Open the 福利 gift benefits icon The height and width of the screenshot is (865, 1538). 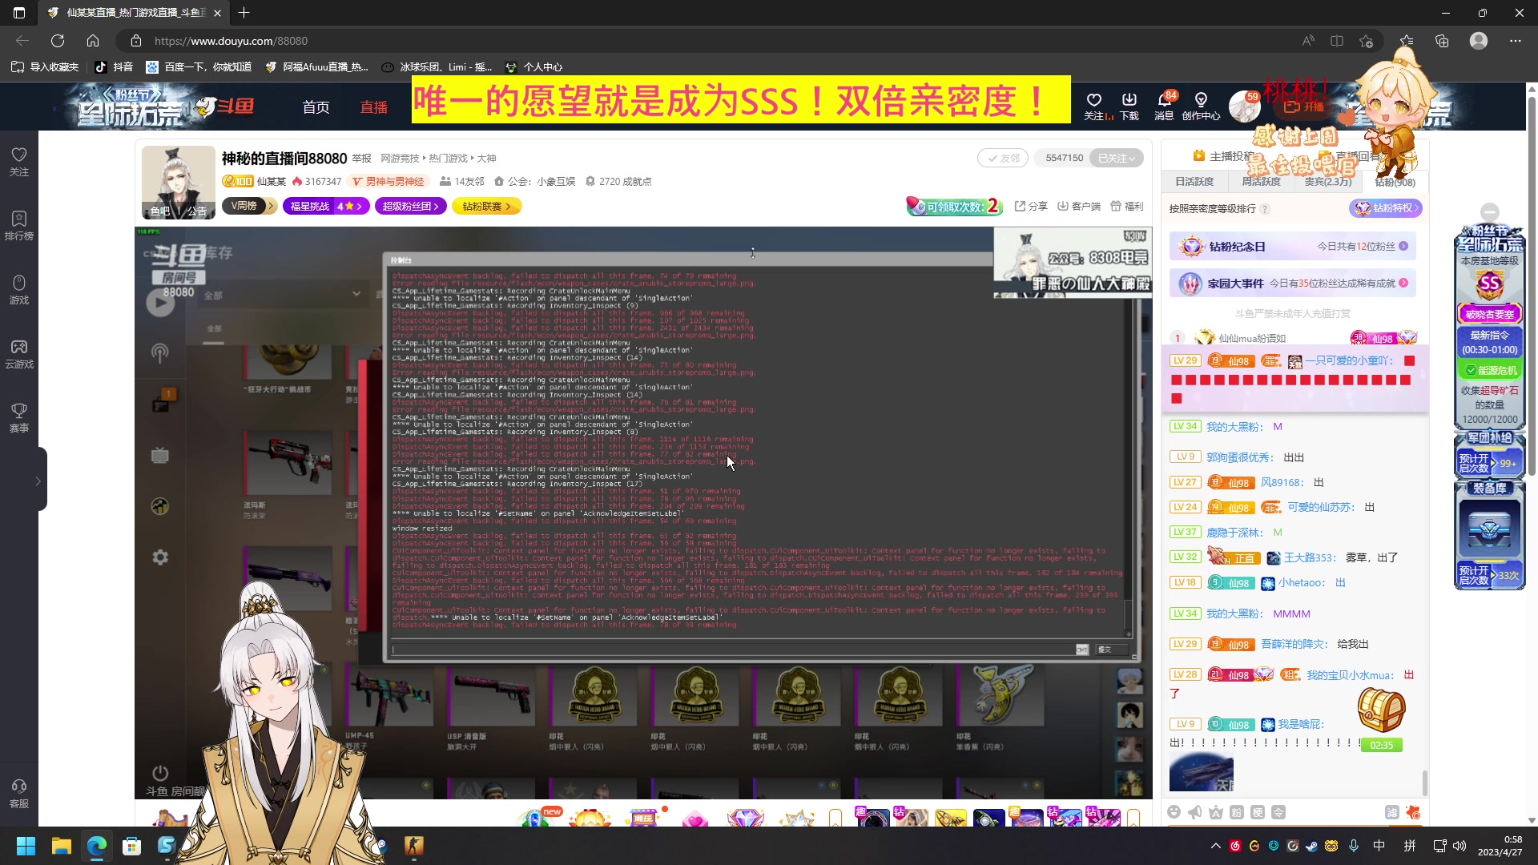1127,207
